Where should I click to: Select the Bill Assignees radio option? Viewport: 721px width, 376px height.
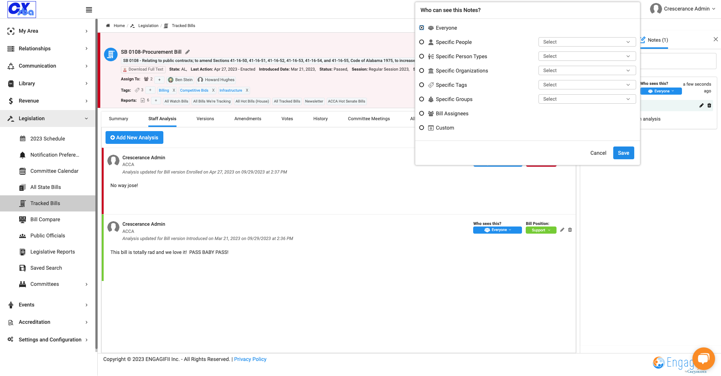point(422,113)
